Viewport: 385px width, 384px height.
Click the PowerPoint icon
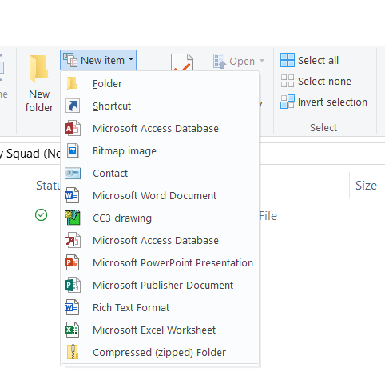72,262
